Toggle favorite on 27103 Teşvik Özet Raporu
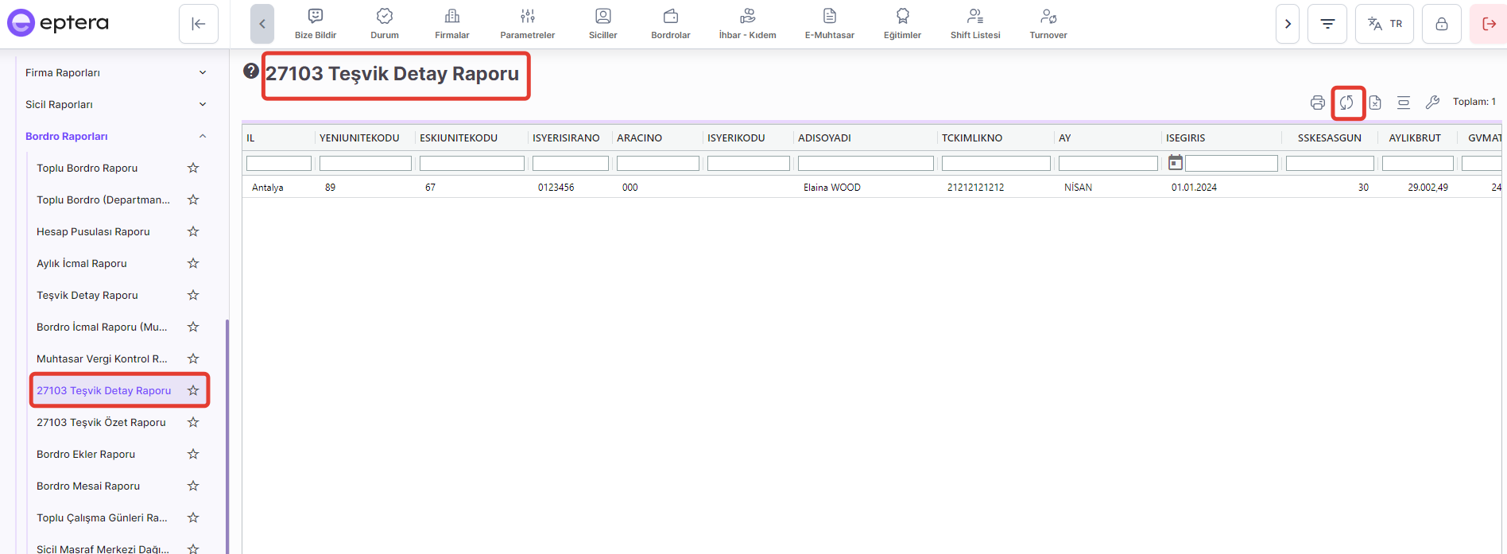Screen dimensions: 1507x554 (193, 422)
